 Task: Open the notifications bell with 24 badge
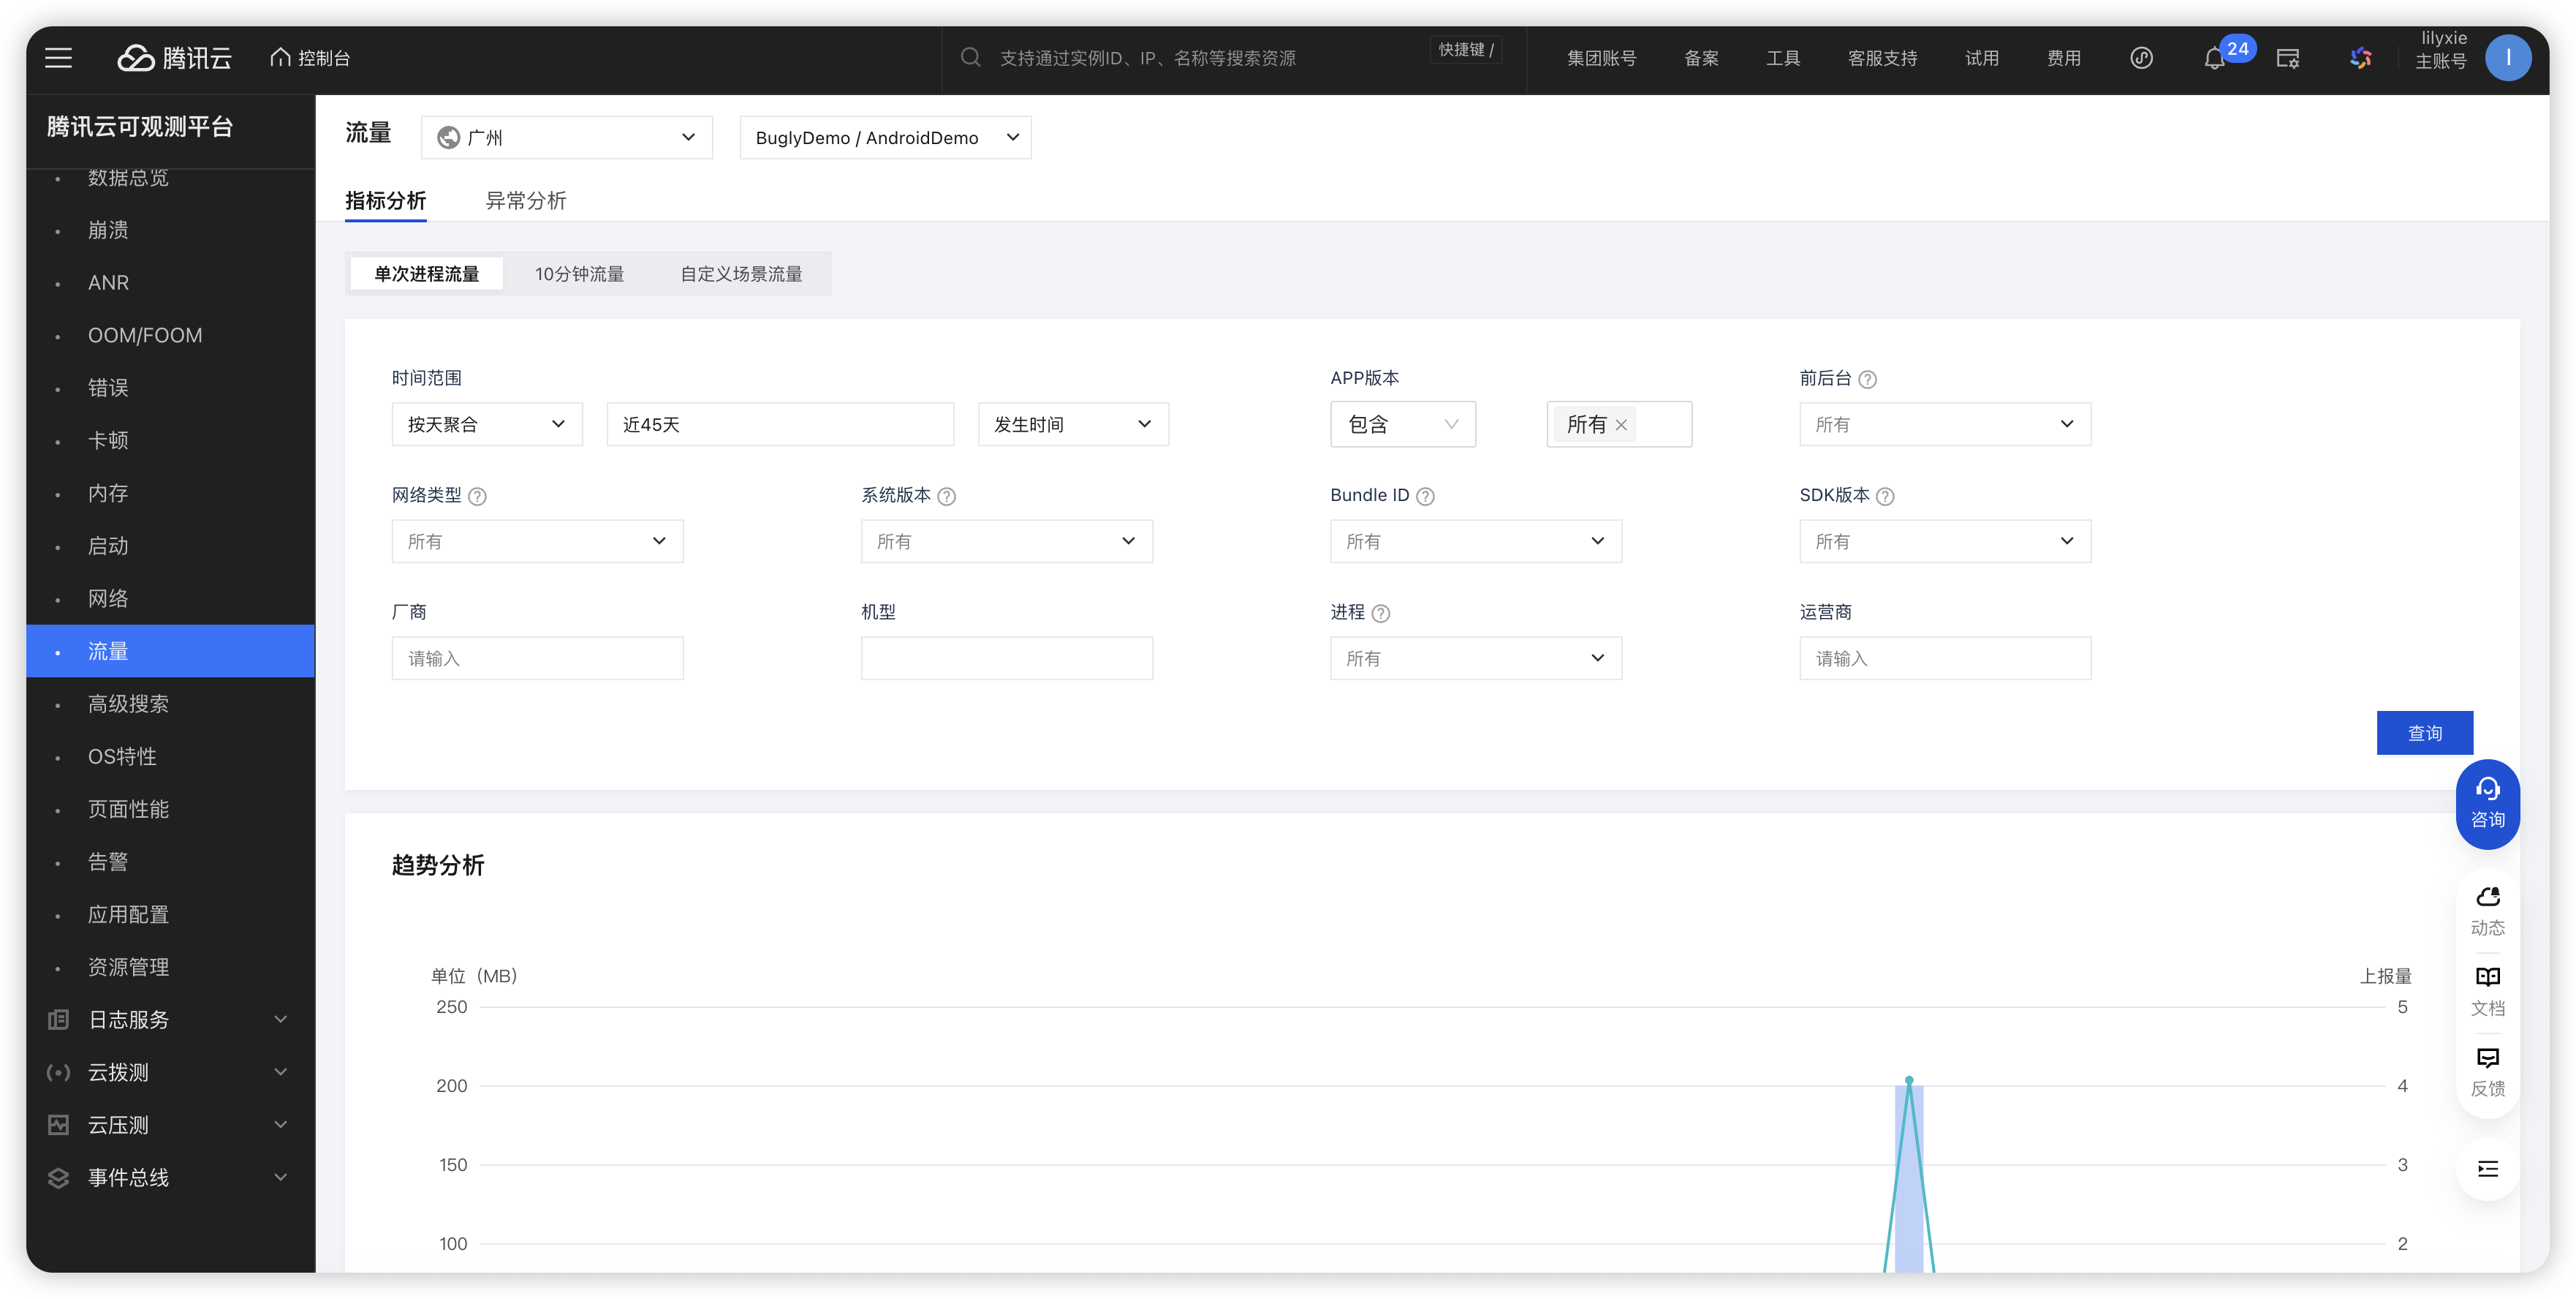2214,59
